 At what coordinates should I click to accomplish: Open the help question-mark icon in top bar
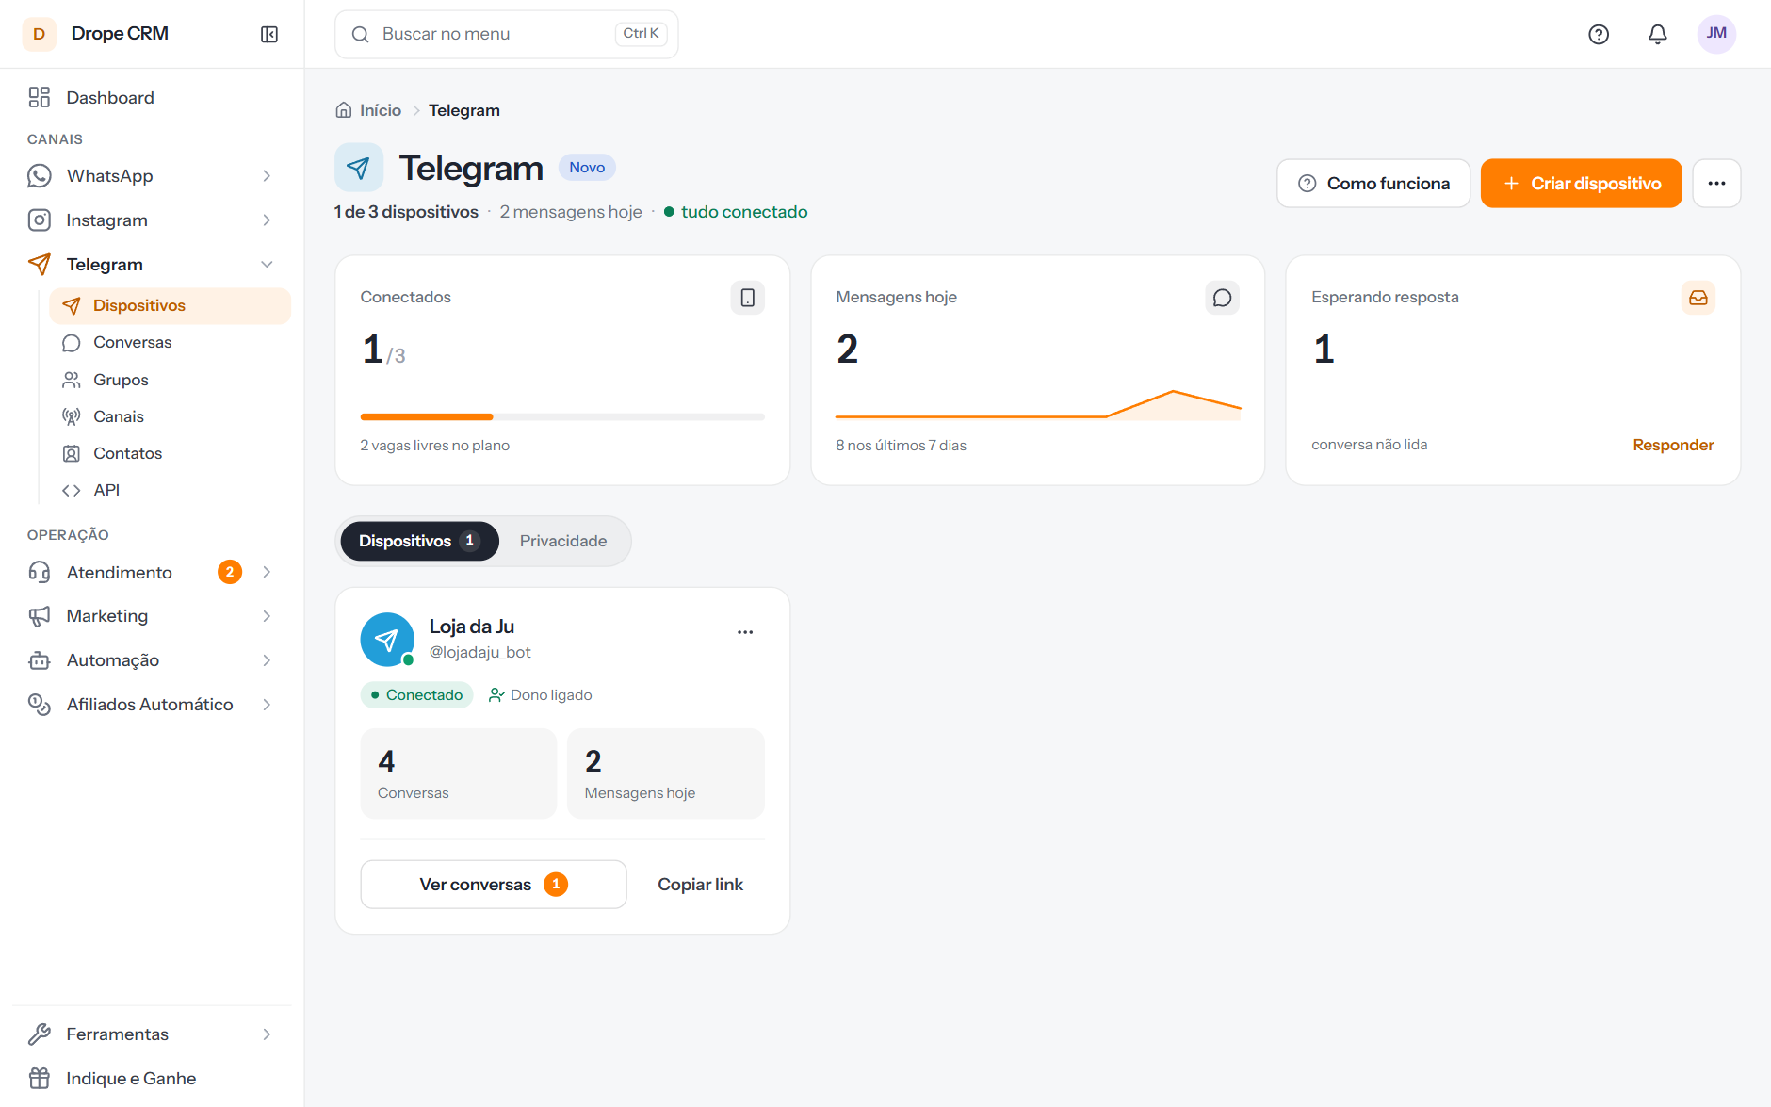1599,34
